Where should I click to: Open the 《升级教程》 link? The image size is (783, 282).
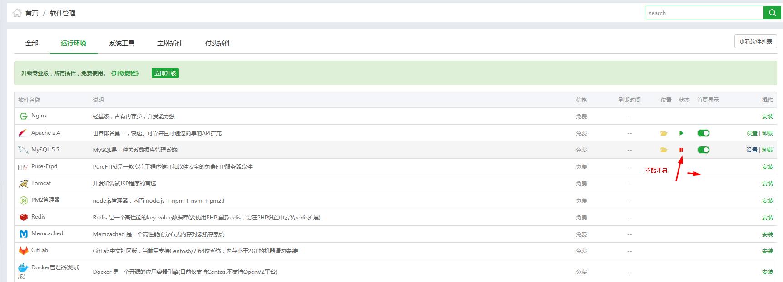125,73
